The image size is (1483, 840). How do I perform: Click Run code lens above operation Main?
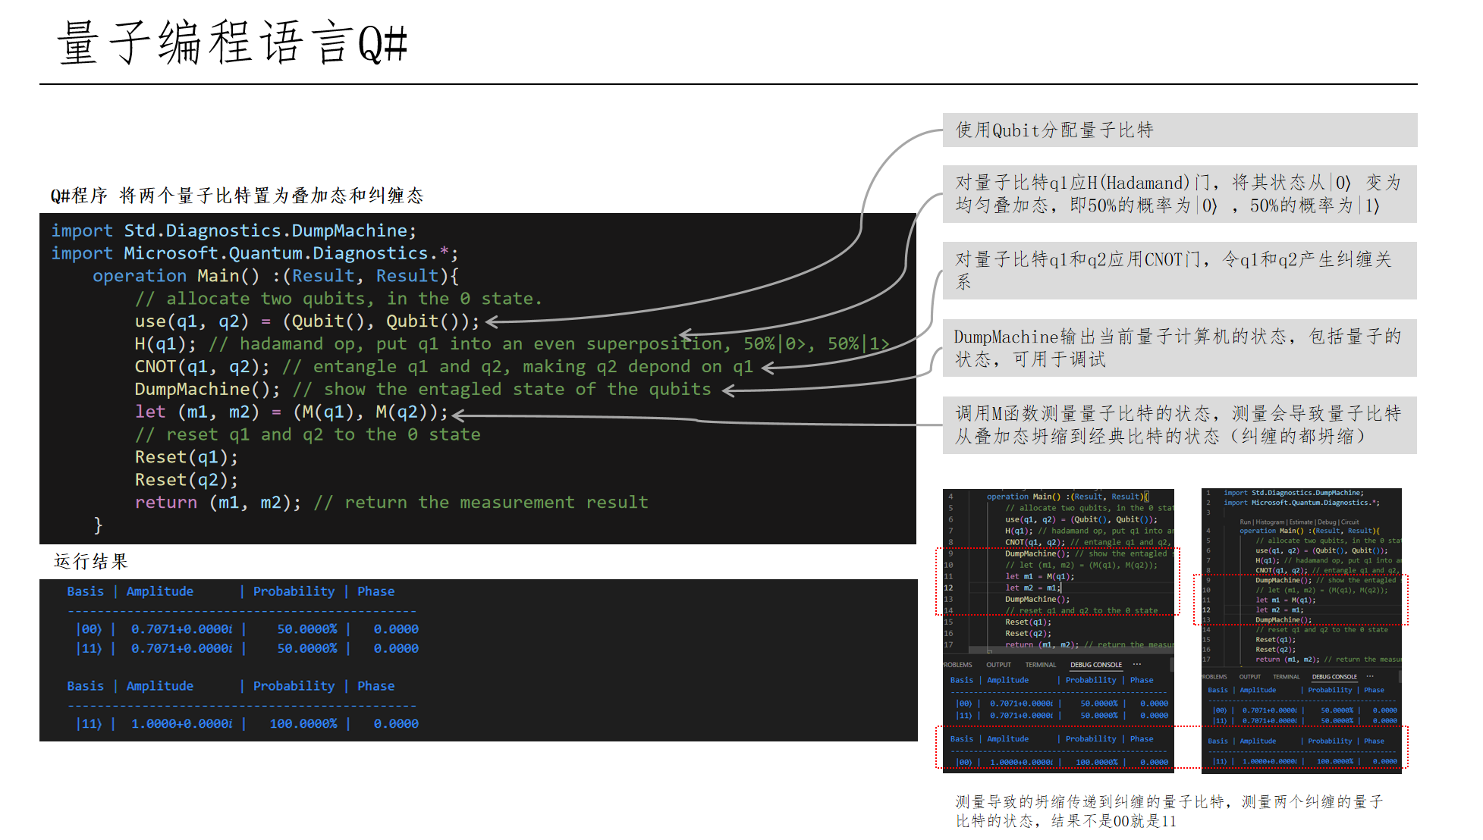pos(1246,522)
